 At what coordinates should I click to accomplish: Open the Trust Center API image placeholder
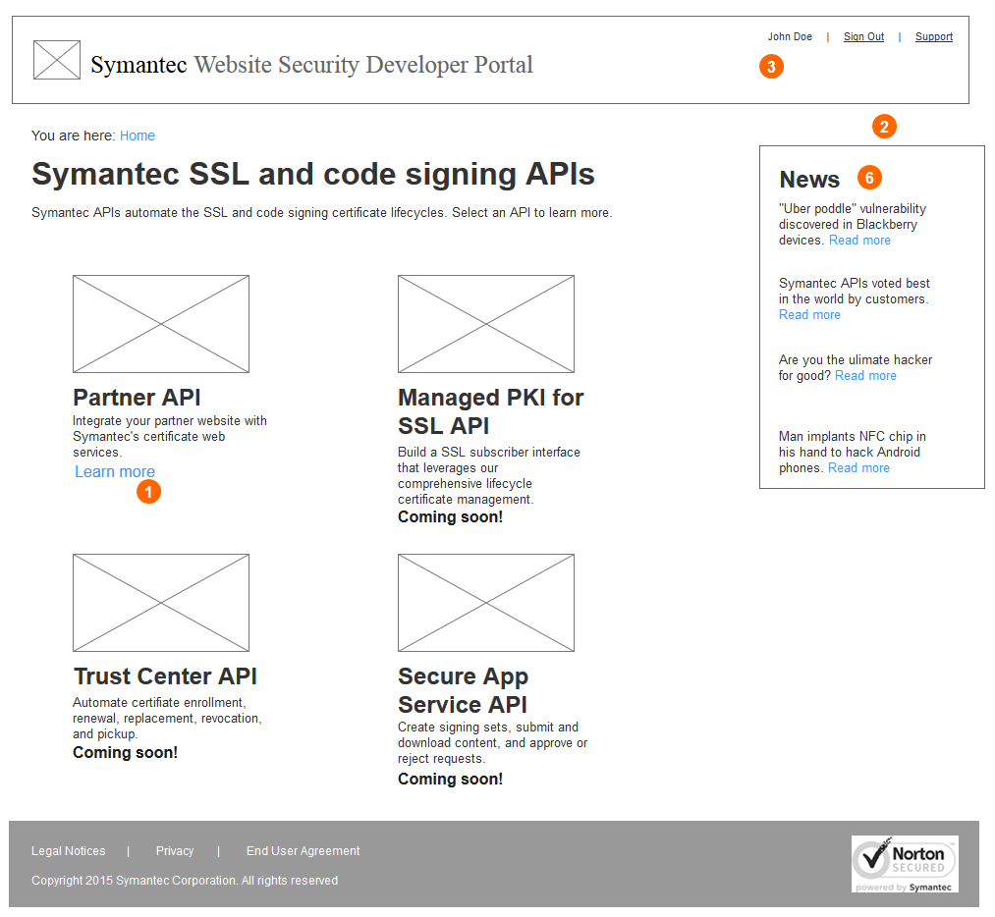tap(161, 603)
